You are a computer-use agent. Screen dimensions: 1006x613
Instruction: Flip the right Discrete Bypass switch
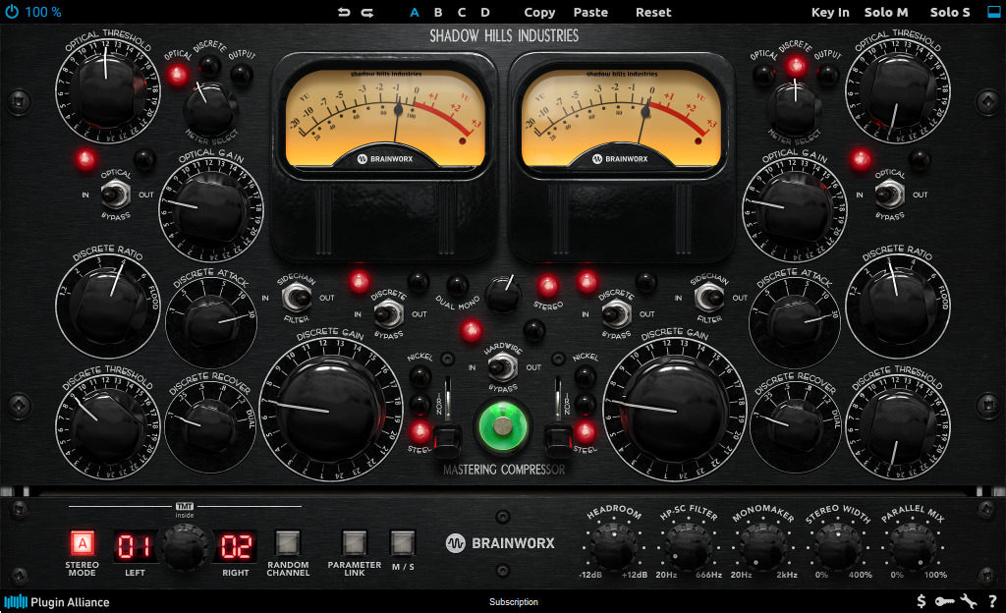tap(616, 314)
